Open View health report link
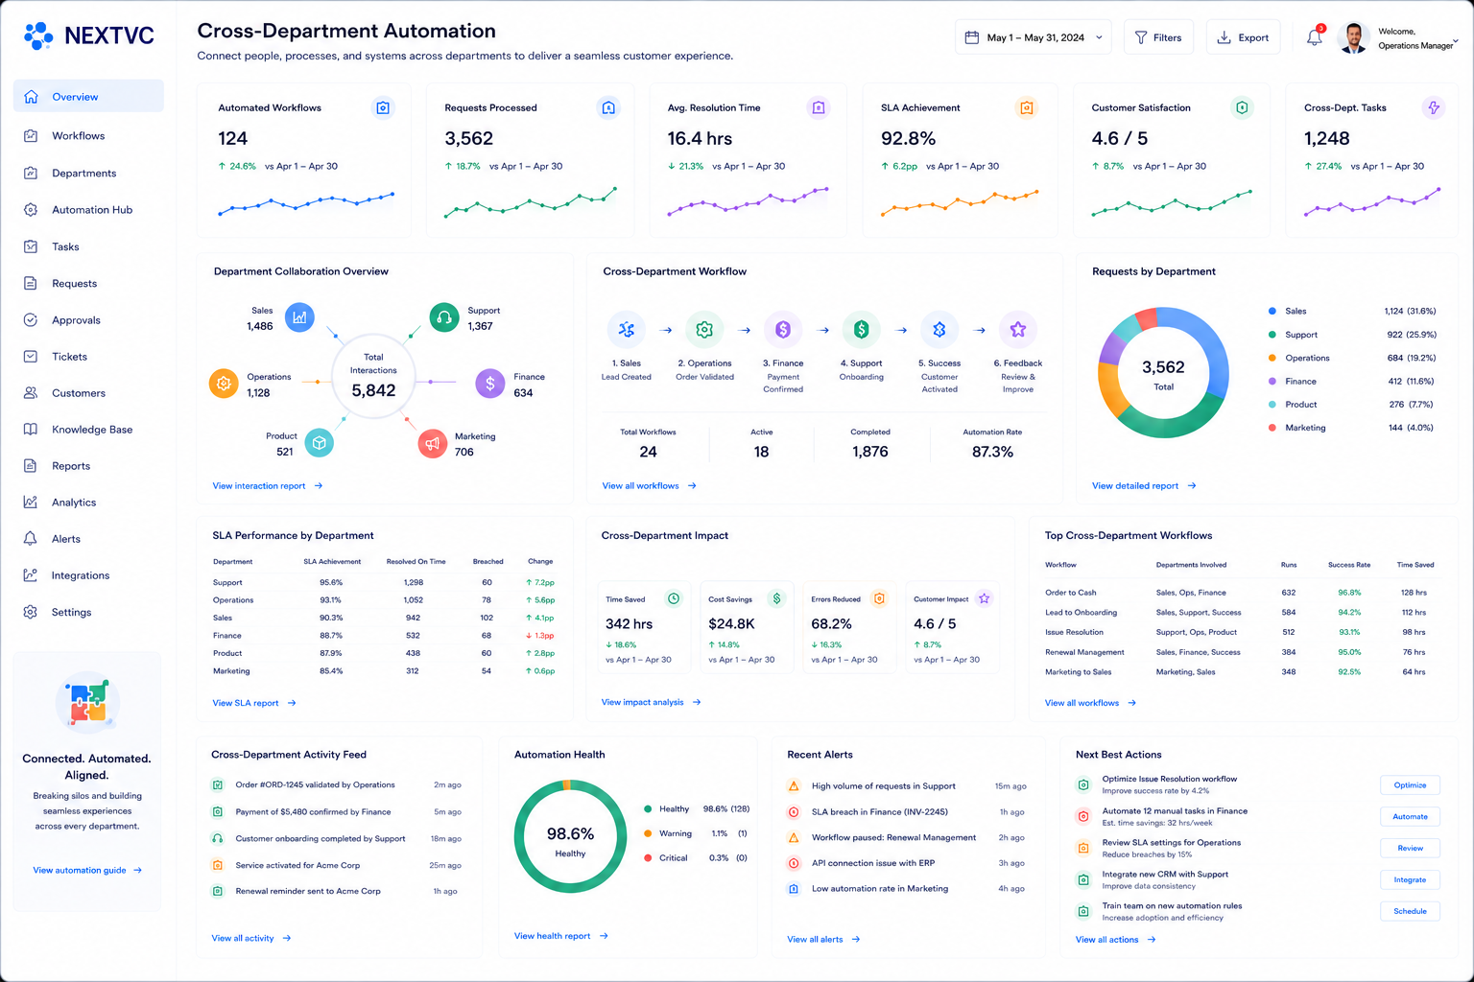Viewport: 1474px width, 982px height. click(561, 937)
